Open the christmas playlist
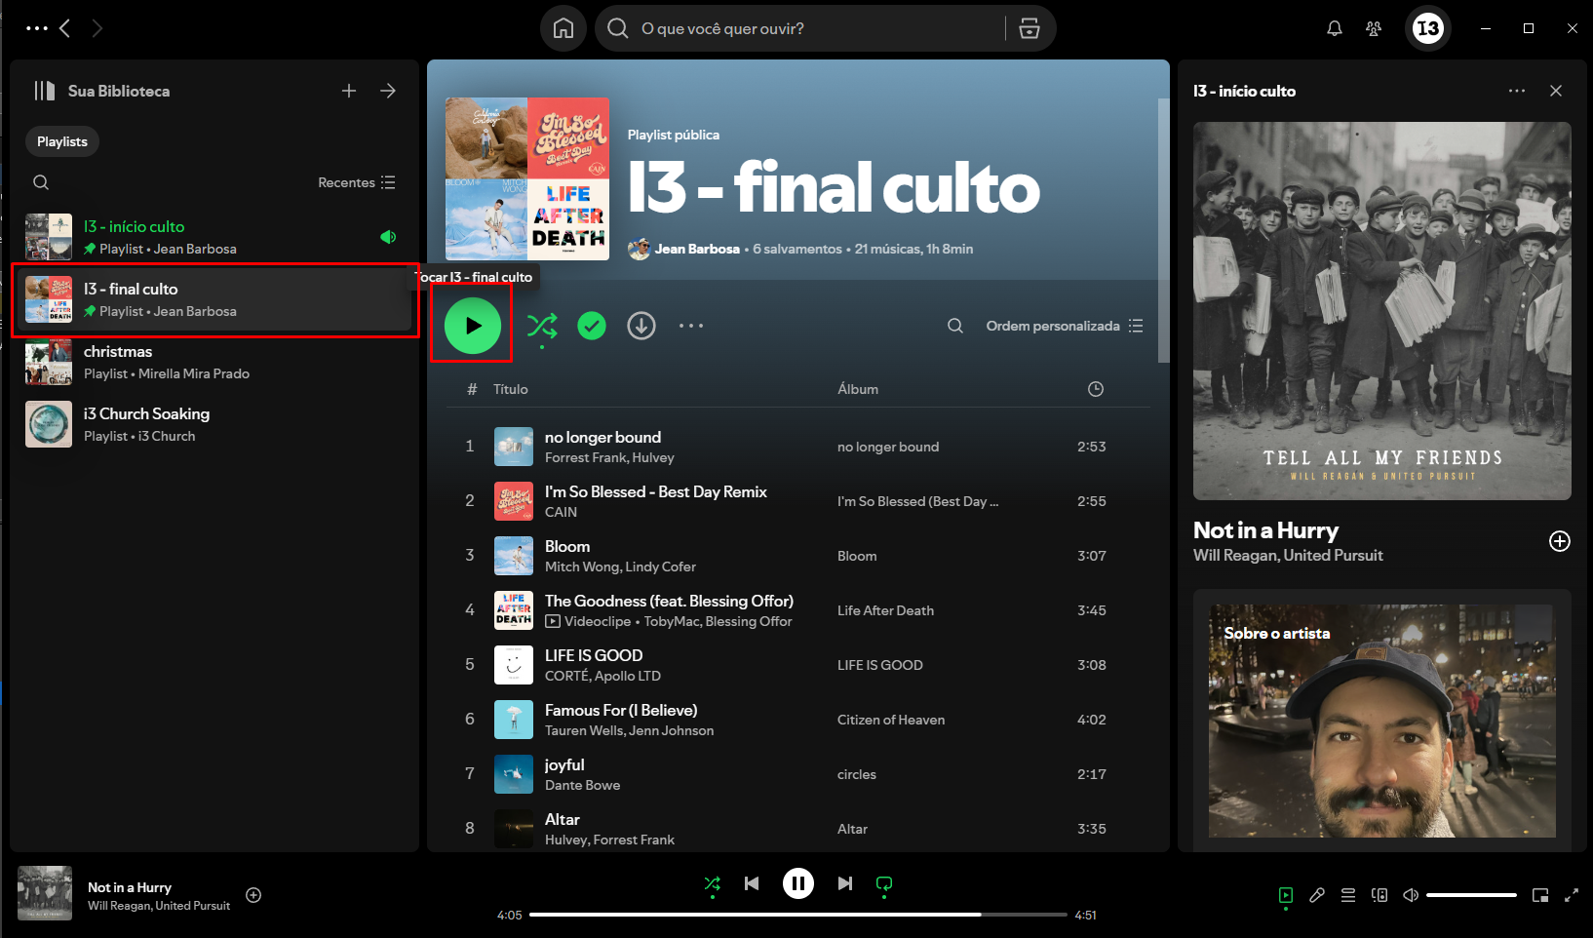 (x=214, y=362)
